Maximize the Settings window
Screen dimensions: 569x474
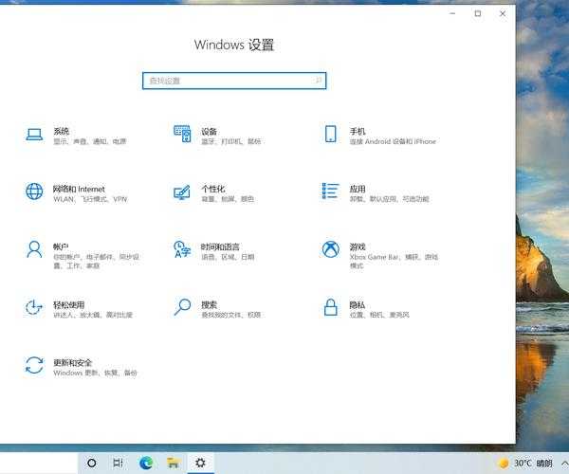[x=478, y=13]
